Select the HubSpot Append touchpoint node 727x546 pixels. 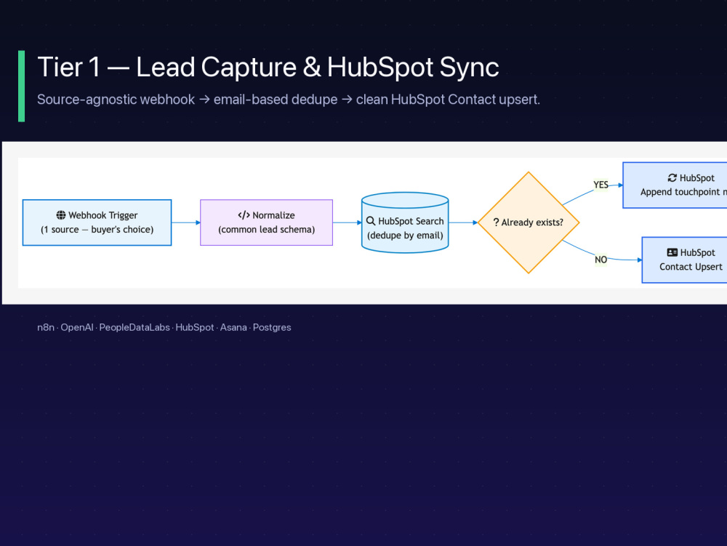[x=675, y=185]
